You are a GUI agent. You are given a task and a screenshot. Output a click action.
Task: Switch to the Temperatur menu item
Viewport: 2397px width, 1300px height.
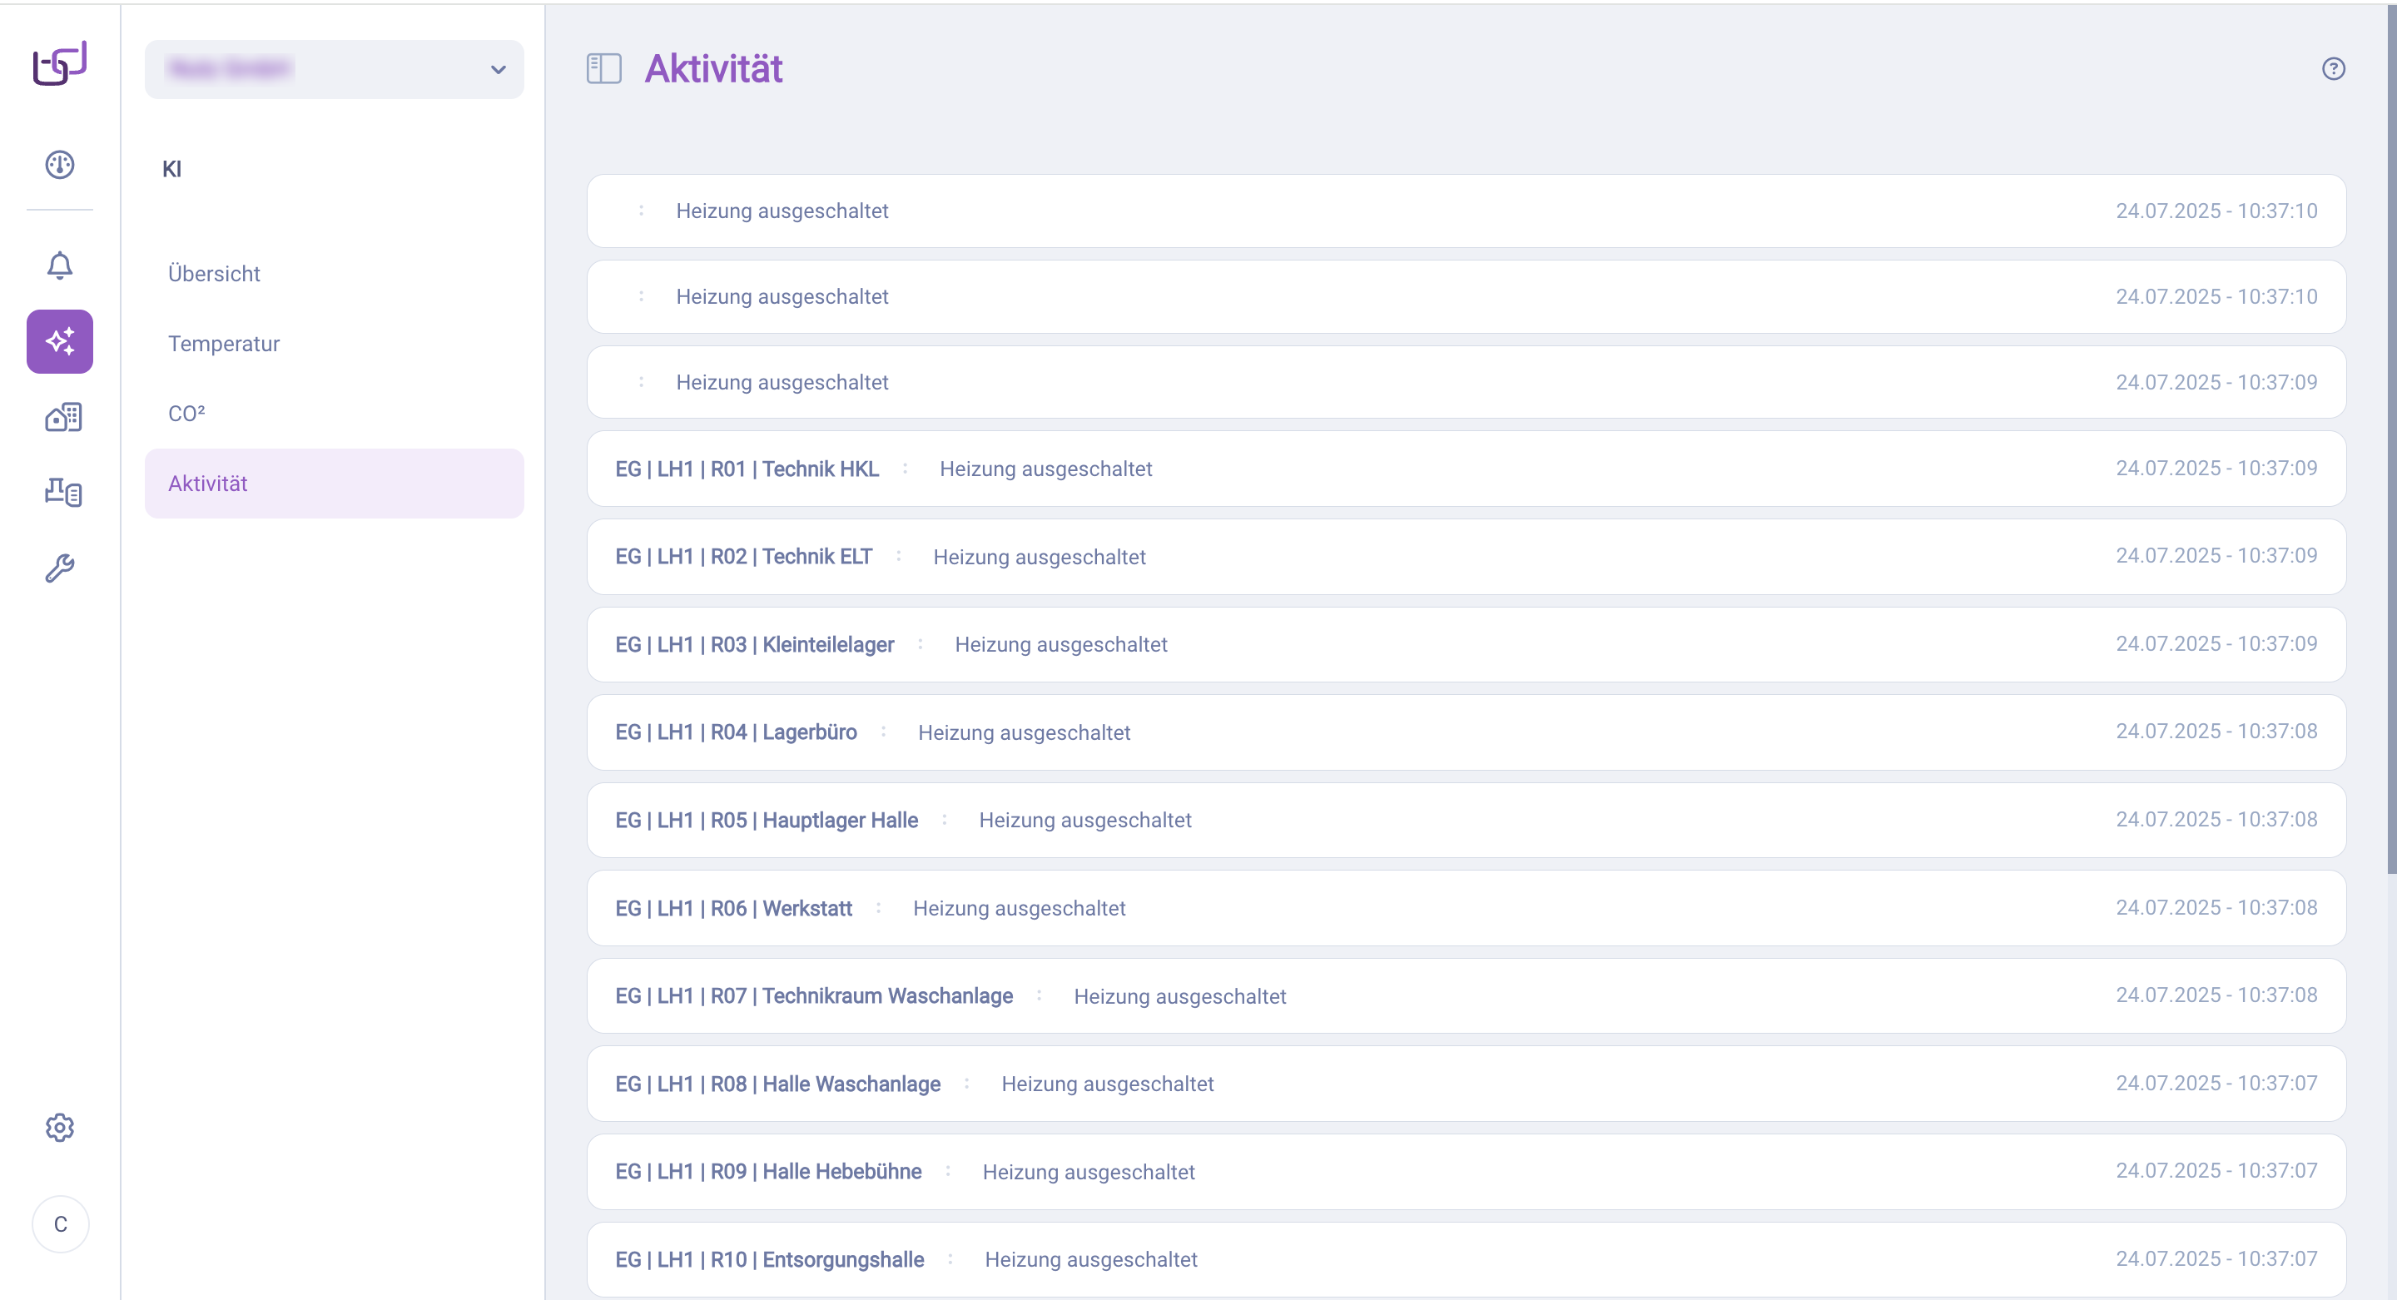point(223,344)
